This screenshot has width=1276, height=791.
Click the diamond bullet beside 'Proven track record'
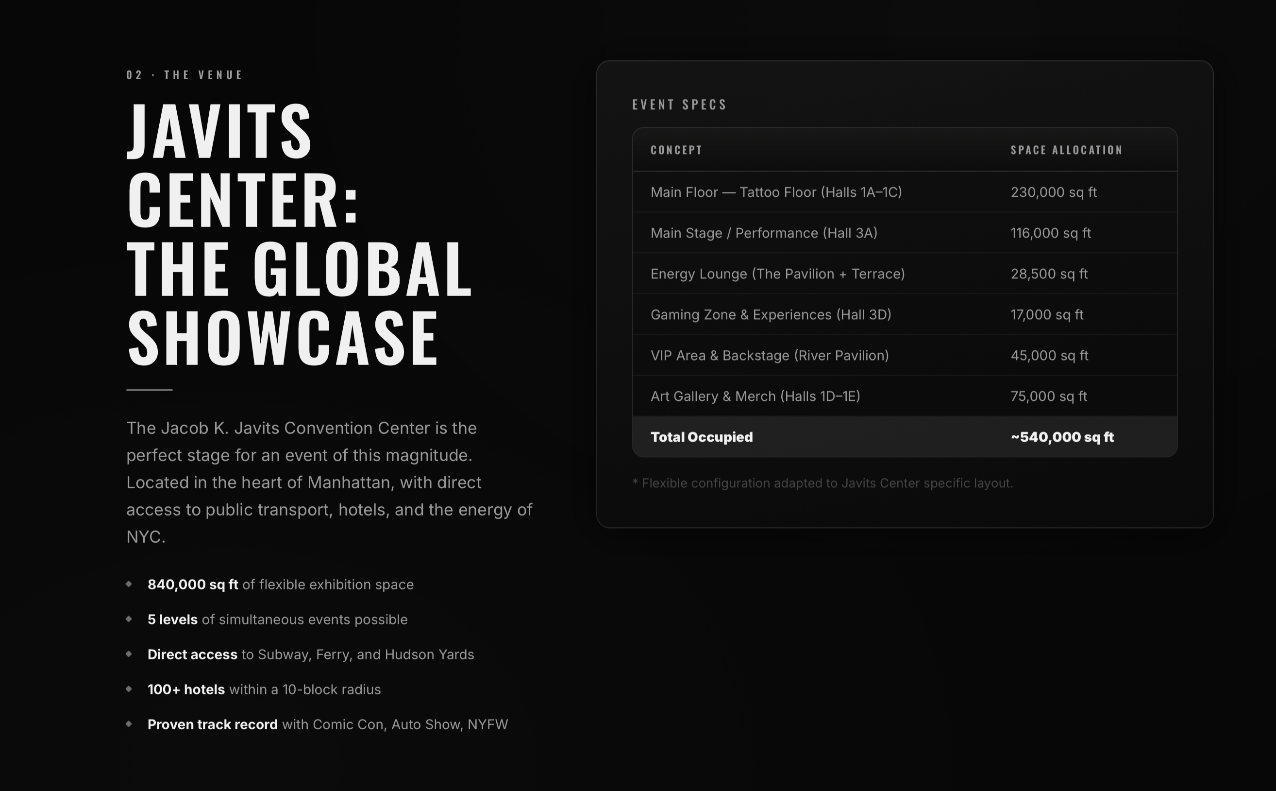pyautogui.click(x=129, y=724)
